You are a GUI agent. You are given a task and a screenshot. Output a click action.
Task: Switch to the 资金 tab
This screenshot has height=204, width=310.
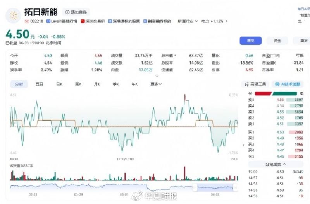tap(277, 41)
